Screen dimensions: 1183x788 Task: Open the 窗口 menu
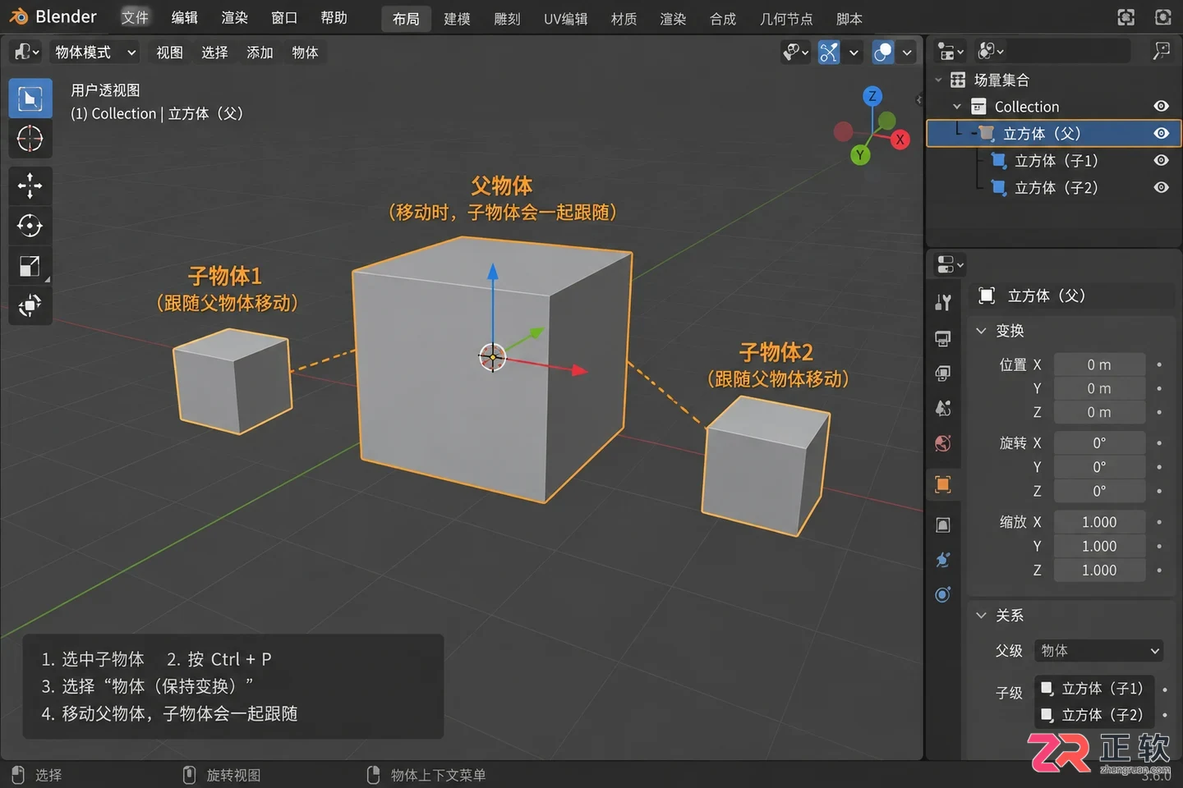click(x=283, y=17)
